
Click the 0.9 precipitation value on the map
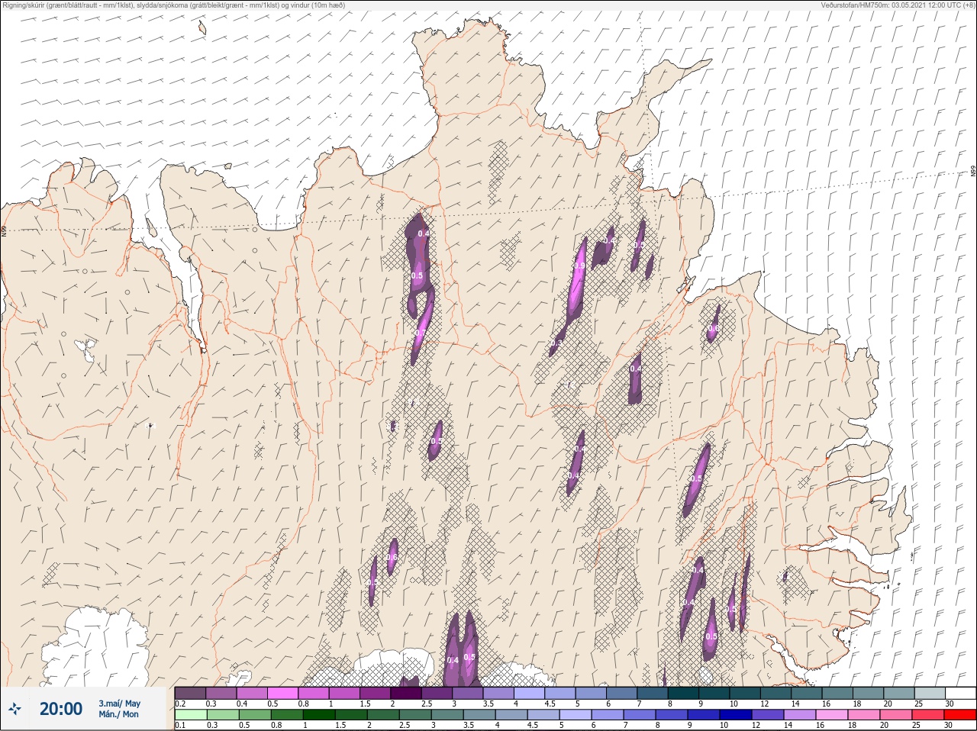click(x=579, y=266)
